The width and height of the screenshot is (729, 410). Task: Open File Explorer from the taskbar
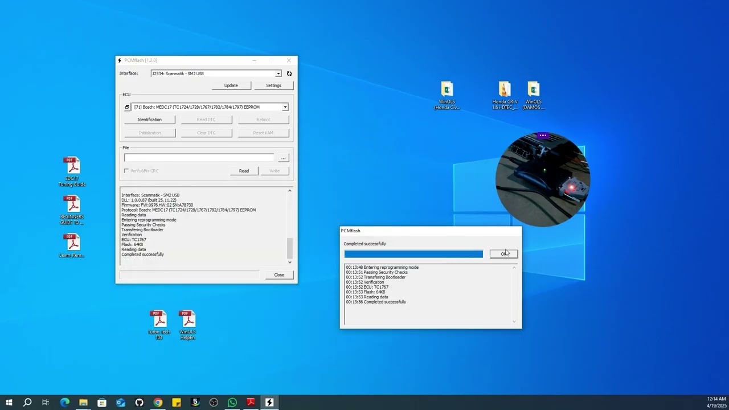click(83, 403)
